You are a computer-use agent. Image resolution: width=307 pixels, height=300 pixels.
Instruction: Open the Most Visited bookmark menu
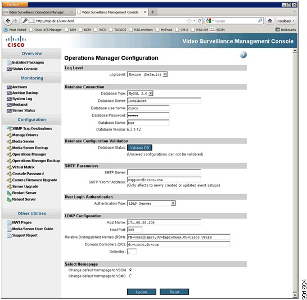15,30
